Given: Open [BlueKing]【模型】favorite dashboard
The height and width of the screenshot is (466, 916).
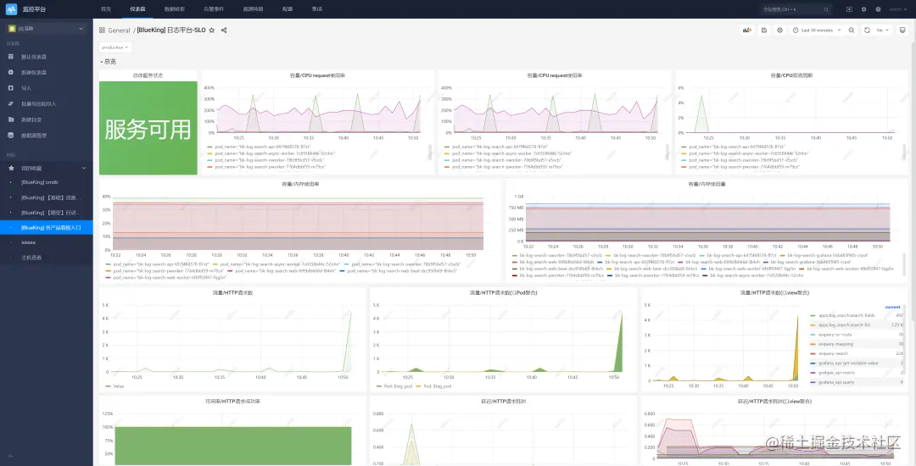Looking at the screenshot, I should click(51, 213).
